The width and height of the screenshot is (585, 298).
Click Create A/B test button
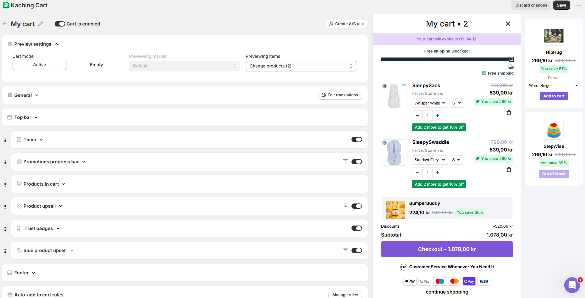[347, 24]
